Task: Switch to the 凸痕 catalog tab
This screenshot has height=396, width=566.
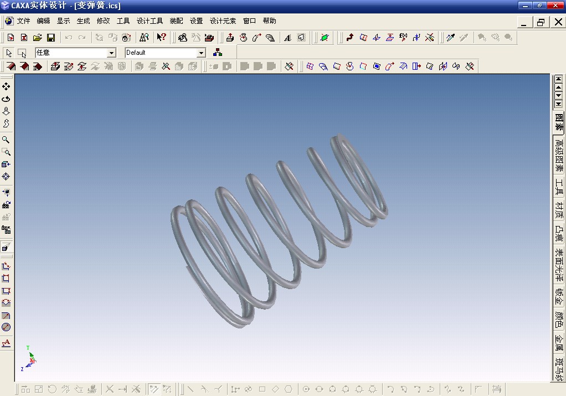Action: (559, 234)
